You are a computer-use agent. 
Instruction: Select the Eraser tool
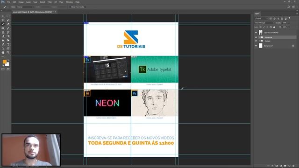coord(3,36)
